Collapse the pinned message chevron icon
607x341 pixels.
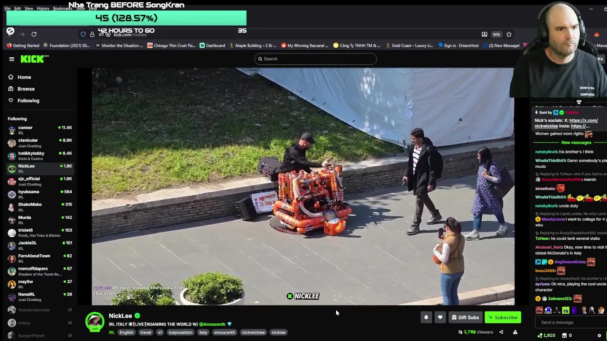click(x=579, y=102)
